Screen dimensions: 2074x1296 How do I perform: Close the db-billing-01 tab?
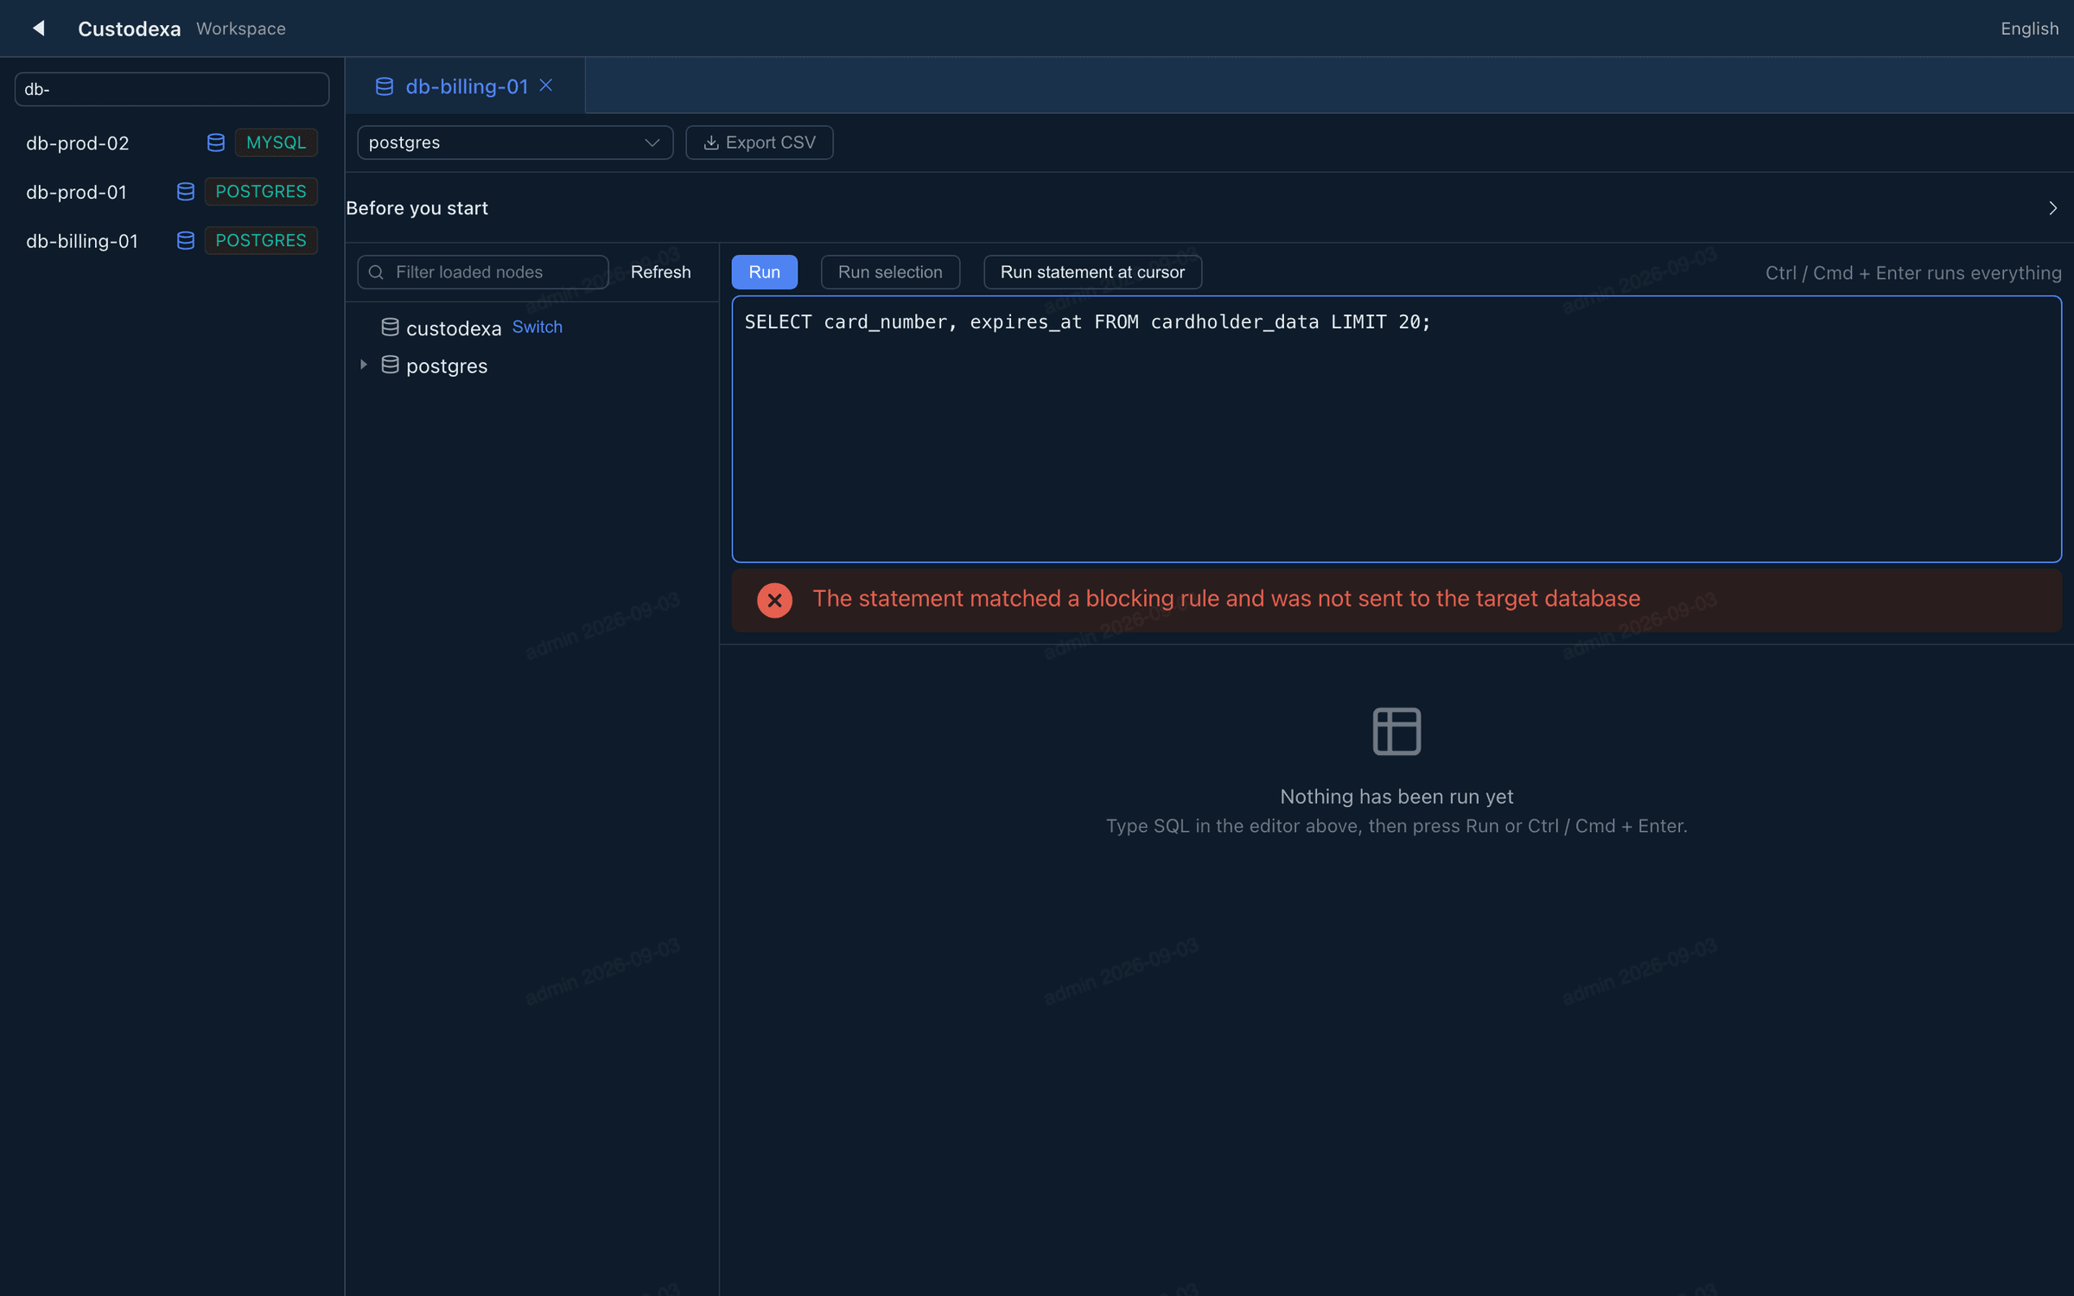[546, 86]
